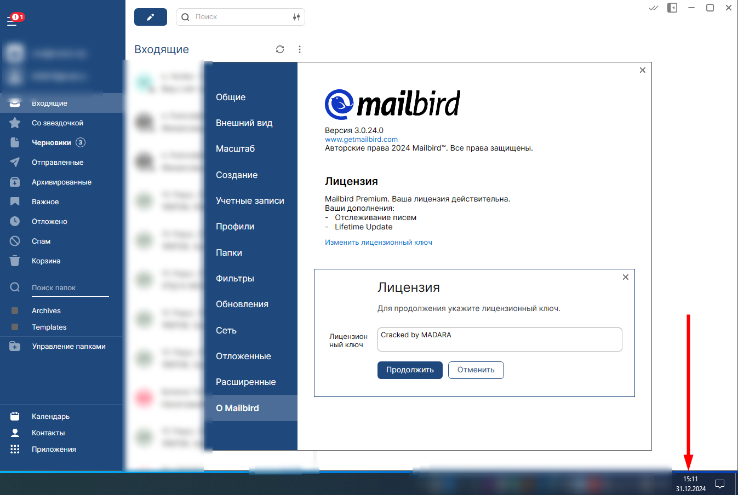Image resolution: width=738 pixels, height=495 pixels.
Task: Click the folder-plus icon for Управление папками
Action: tap(15, 346)
